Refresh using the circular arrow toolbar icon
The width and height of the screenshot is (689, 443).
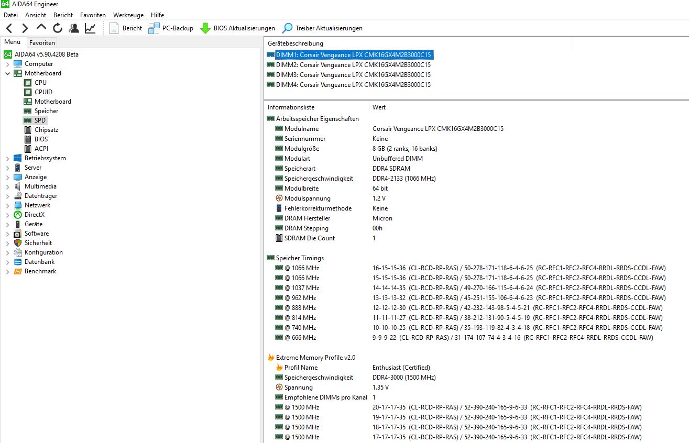click(x=58, y=28)
